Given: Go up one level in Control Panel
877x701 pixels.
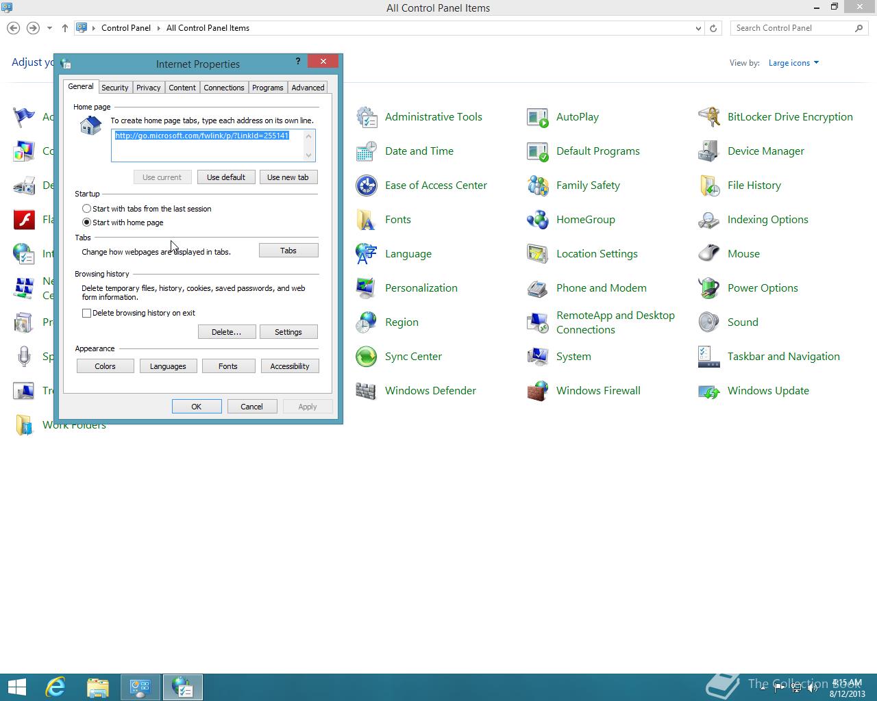Looking at the screenshot, I should point(64,28).
